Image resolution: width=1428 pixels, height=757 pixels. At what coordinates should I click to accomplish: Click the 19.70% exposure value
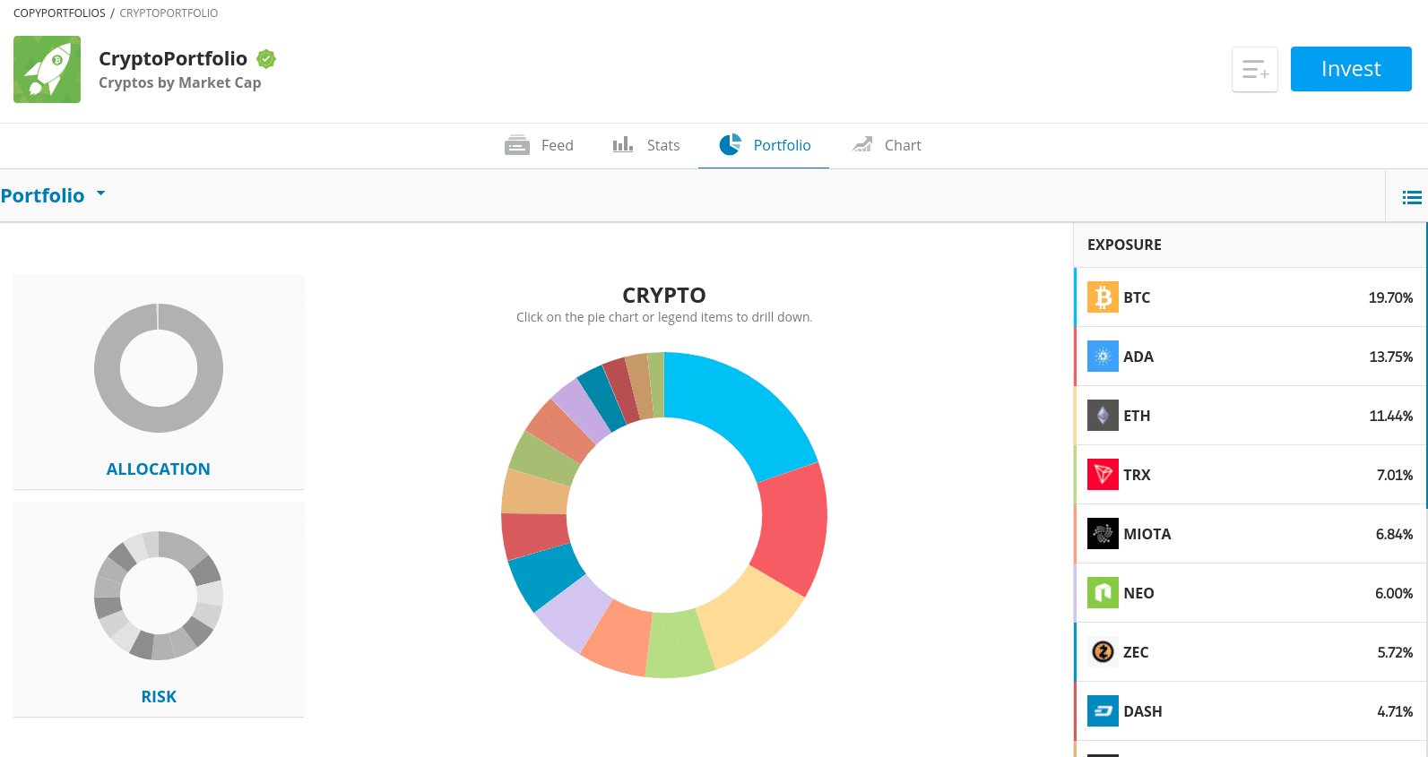[1390, 297]
